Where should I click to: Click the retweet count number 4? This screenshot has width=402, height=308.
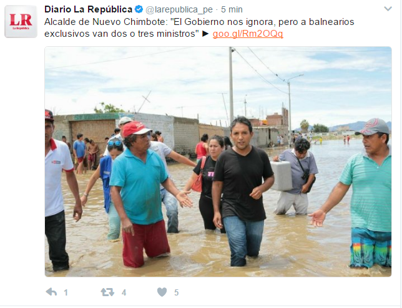[x=124, y=292]
